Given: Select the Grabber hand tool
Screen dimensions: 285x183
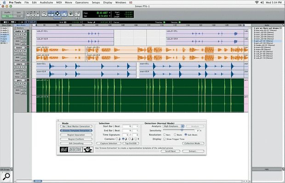Looking at the screenshot, I should [x=64, y=14].
